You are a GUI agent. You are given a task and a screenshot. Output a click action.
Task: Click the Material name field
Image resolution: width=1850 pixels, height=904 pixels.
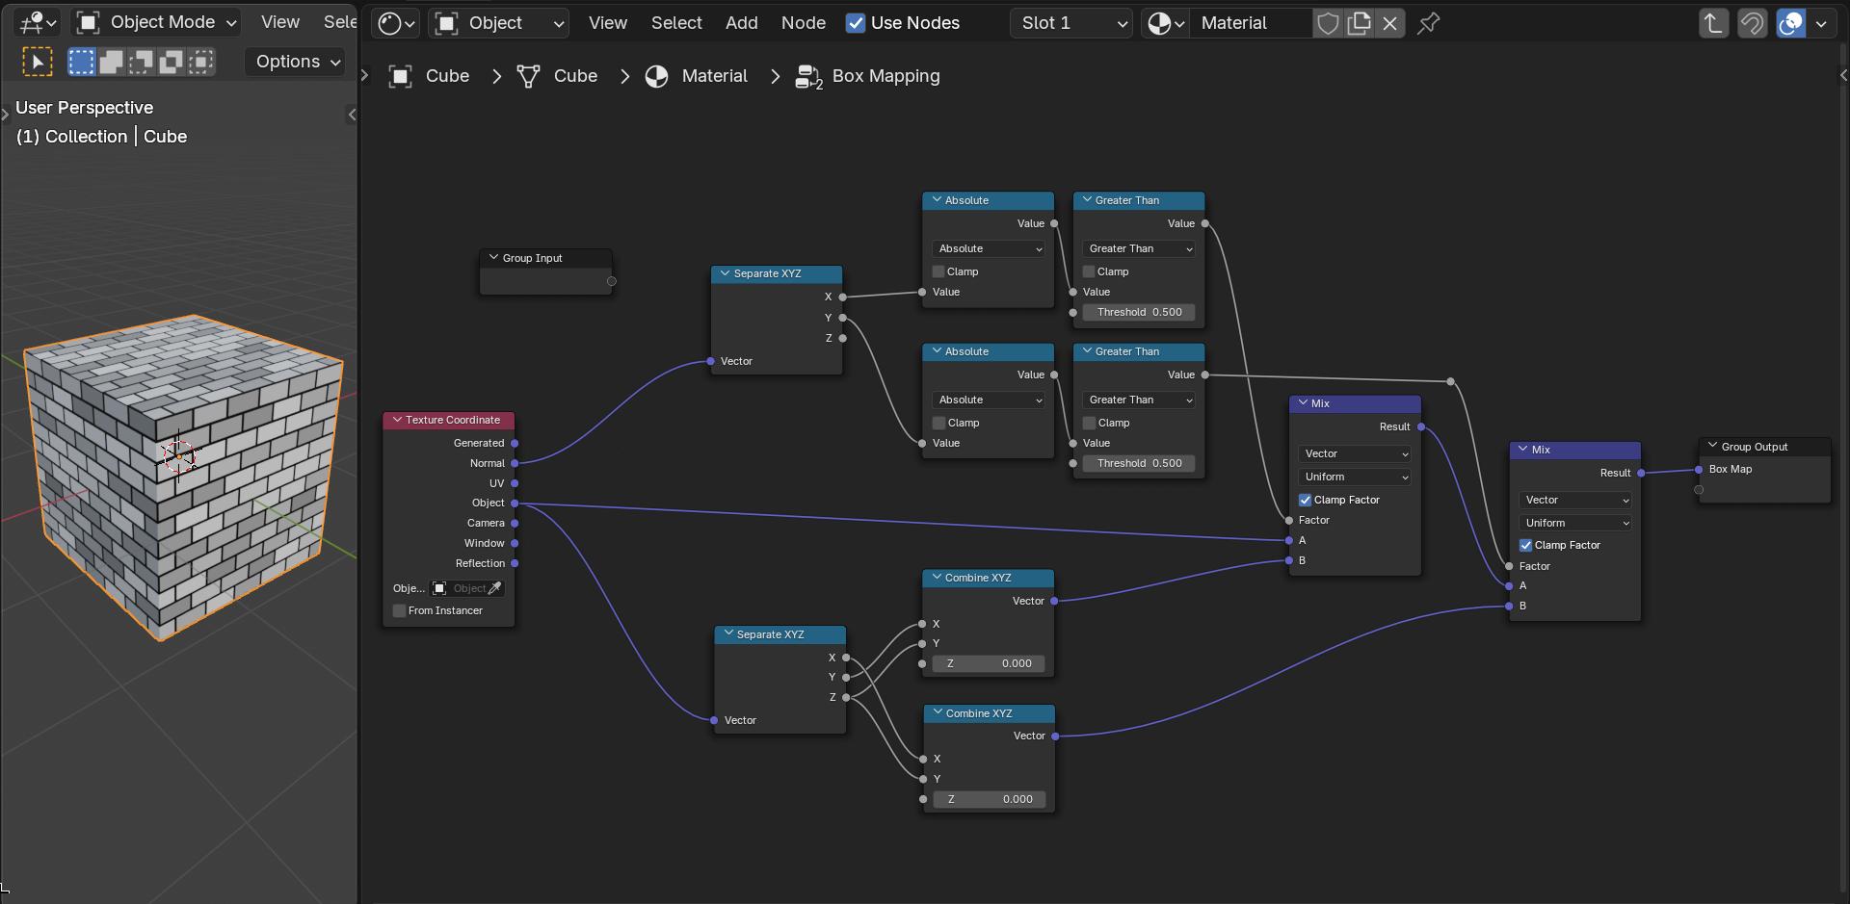(x=1251, y=23)
